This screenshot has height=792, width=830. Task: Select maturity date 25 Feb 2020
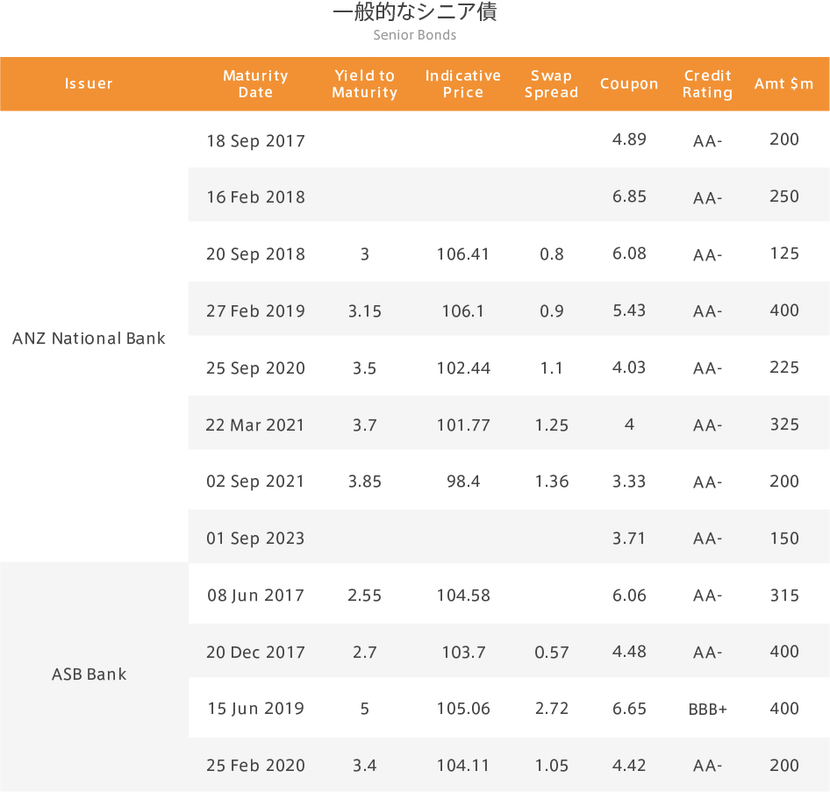[255, 766]
